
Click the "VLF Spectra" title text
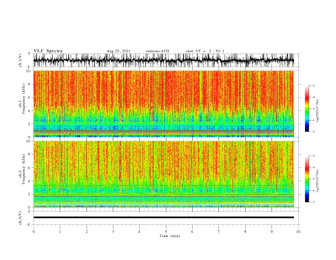[x=48, y=51]
